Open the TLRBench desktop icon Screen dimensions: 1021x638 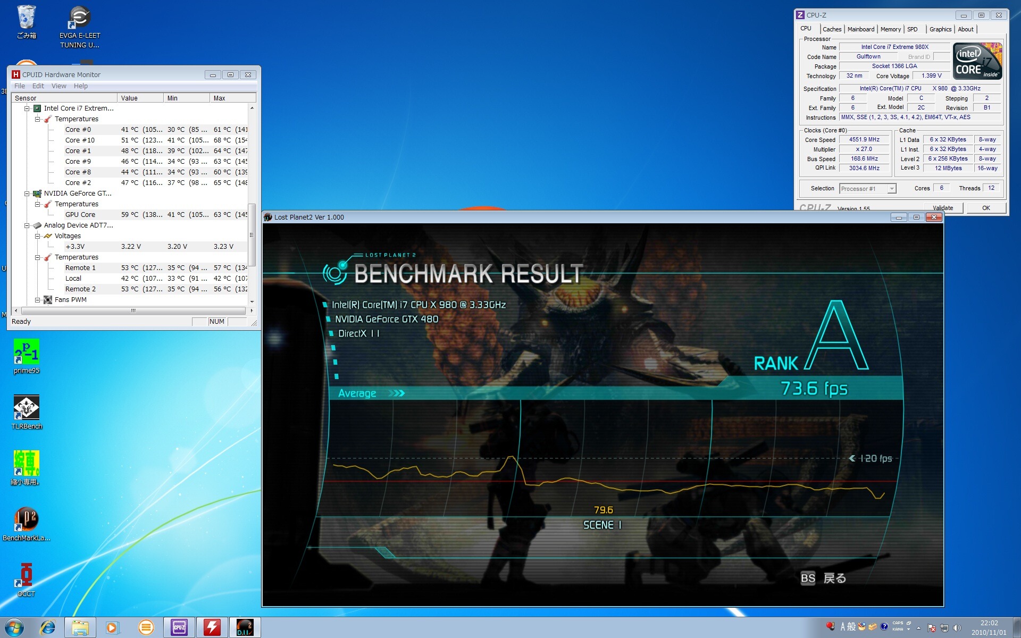pyautogui.click(x=26, y=408)
